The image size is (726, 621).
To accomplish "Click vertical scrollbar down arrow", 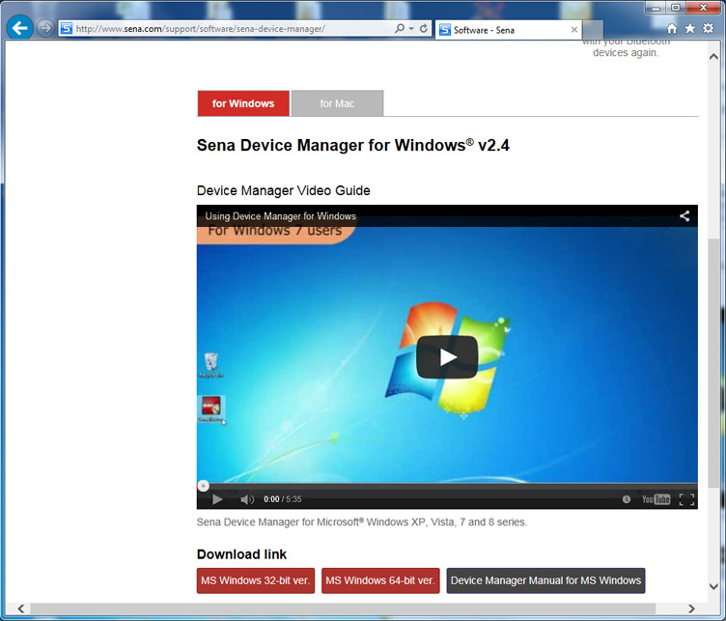I will click(x=713, y=586).
